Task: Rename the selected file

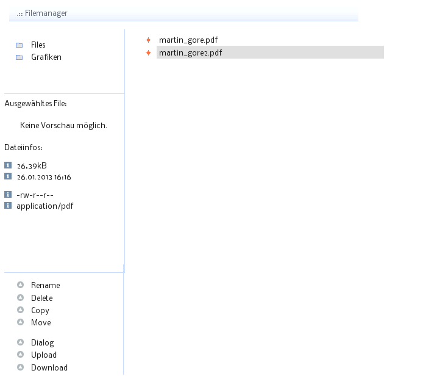Action: [x=46, y=285]
